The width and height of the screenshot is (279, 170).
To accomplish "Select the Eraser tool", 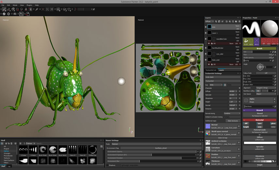I will (x=8, y=9).
